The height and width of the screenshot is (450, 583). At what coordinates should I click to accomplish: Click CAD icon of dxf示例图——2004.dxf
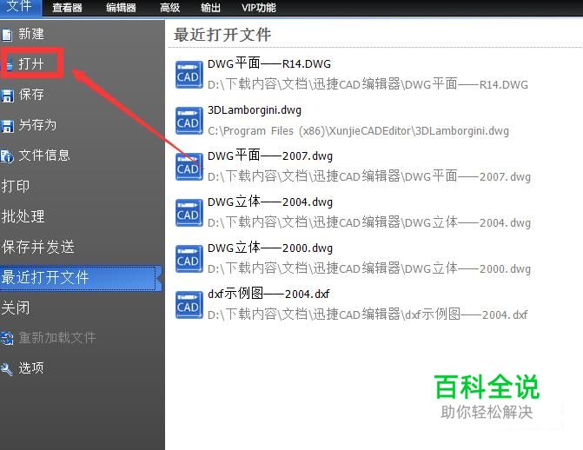(189, 305)
